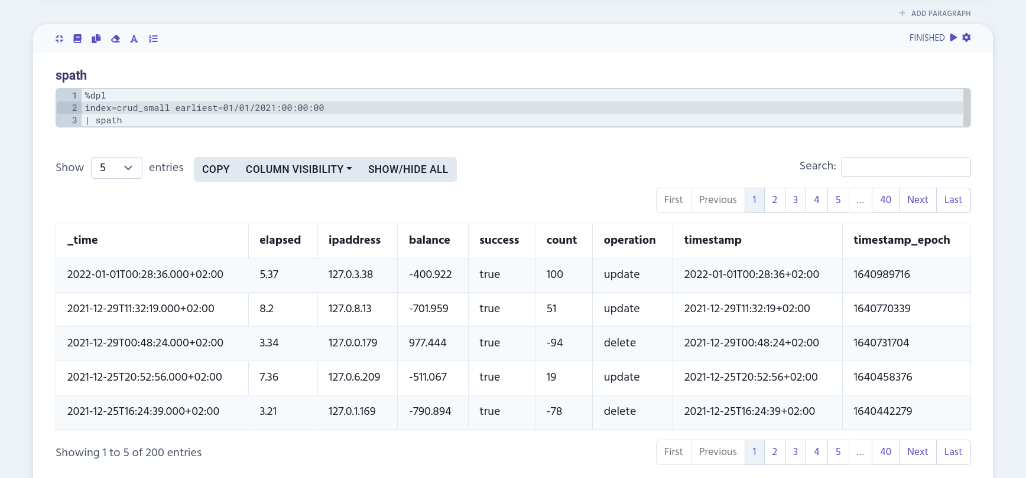The width and height of the screenshot is (1026, 478).
Task: Sort by the elapsed column header
Action: (x=283, y=241)
